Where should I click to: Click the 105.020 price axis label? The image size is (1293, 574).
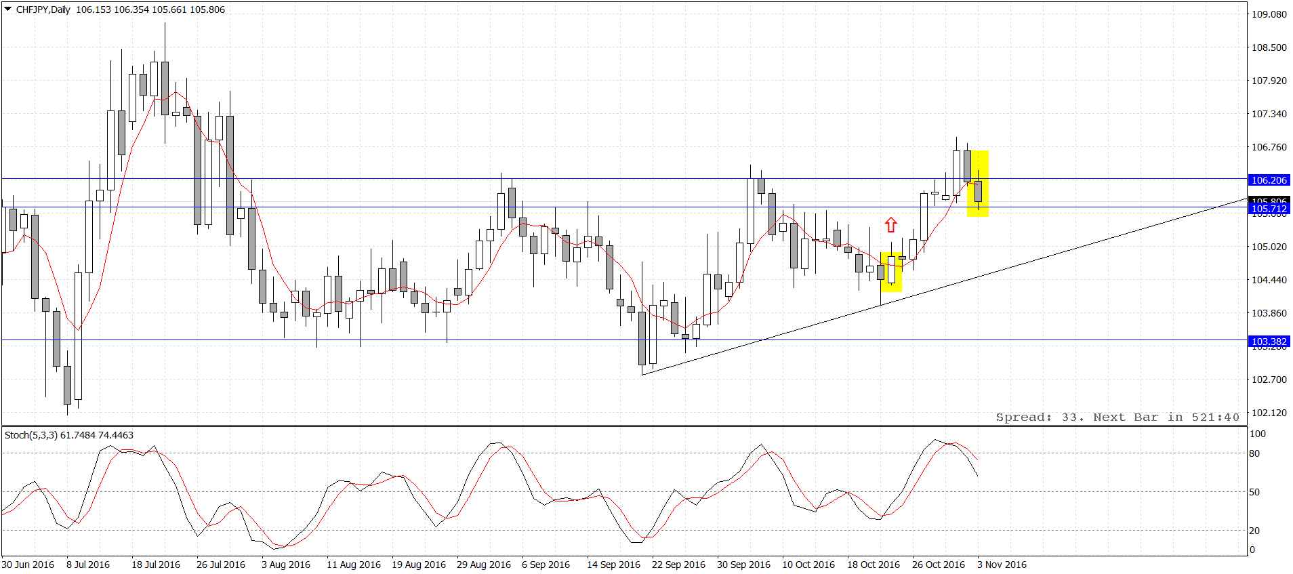point(1269,247)
